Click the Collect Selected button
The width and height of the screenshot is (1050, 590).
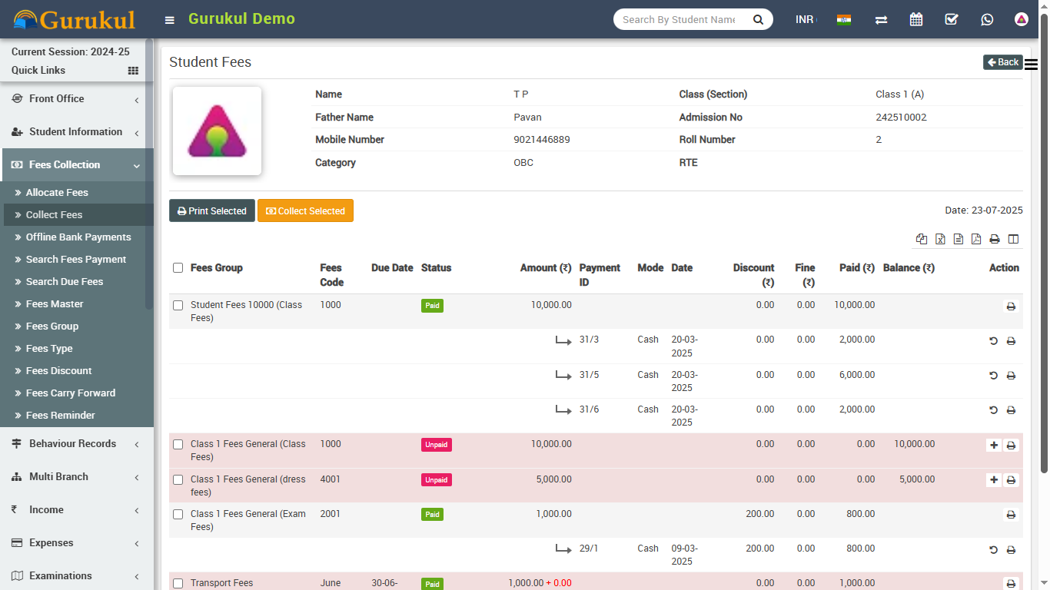point(305,211)
